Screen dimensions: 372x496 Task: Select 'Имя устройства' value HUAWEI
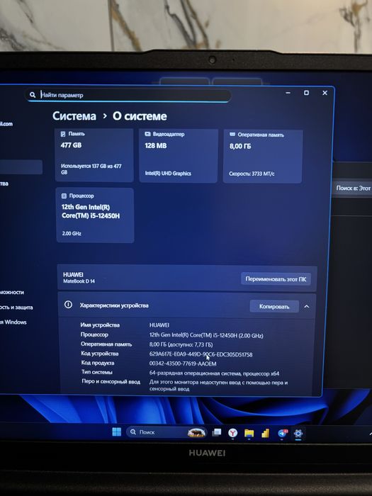(159, 325)
